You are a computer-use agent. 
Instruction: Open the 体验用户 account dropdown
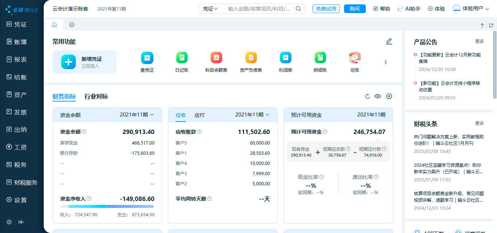[470, 8]
